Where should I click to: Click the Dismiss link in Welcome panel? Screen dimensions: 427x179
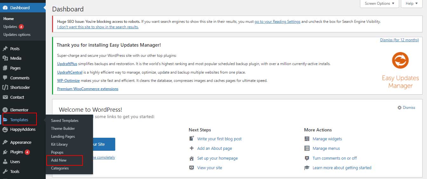[409, 108]
